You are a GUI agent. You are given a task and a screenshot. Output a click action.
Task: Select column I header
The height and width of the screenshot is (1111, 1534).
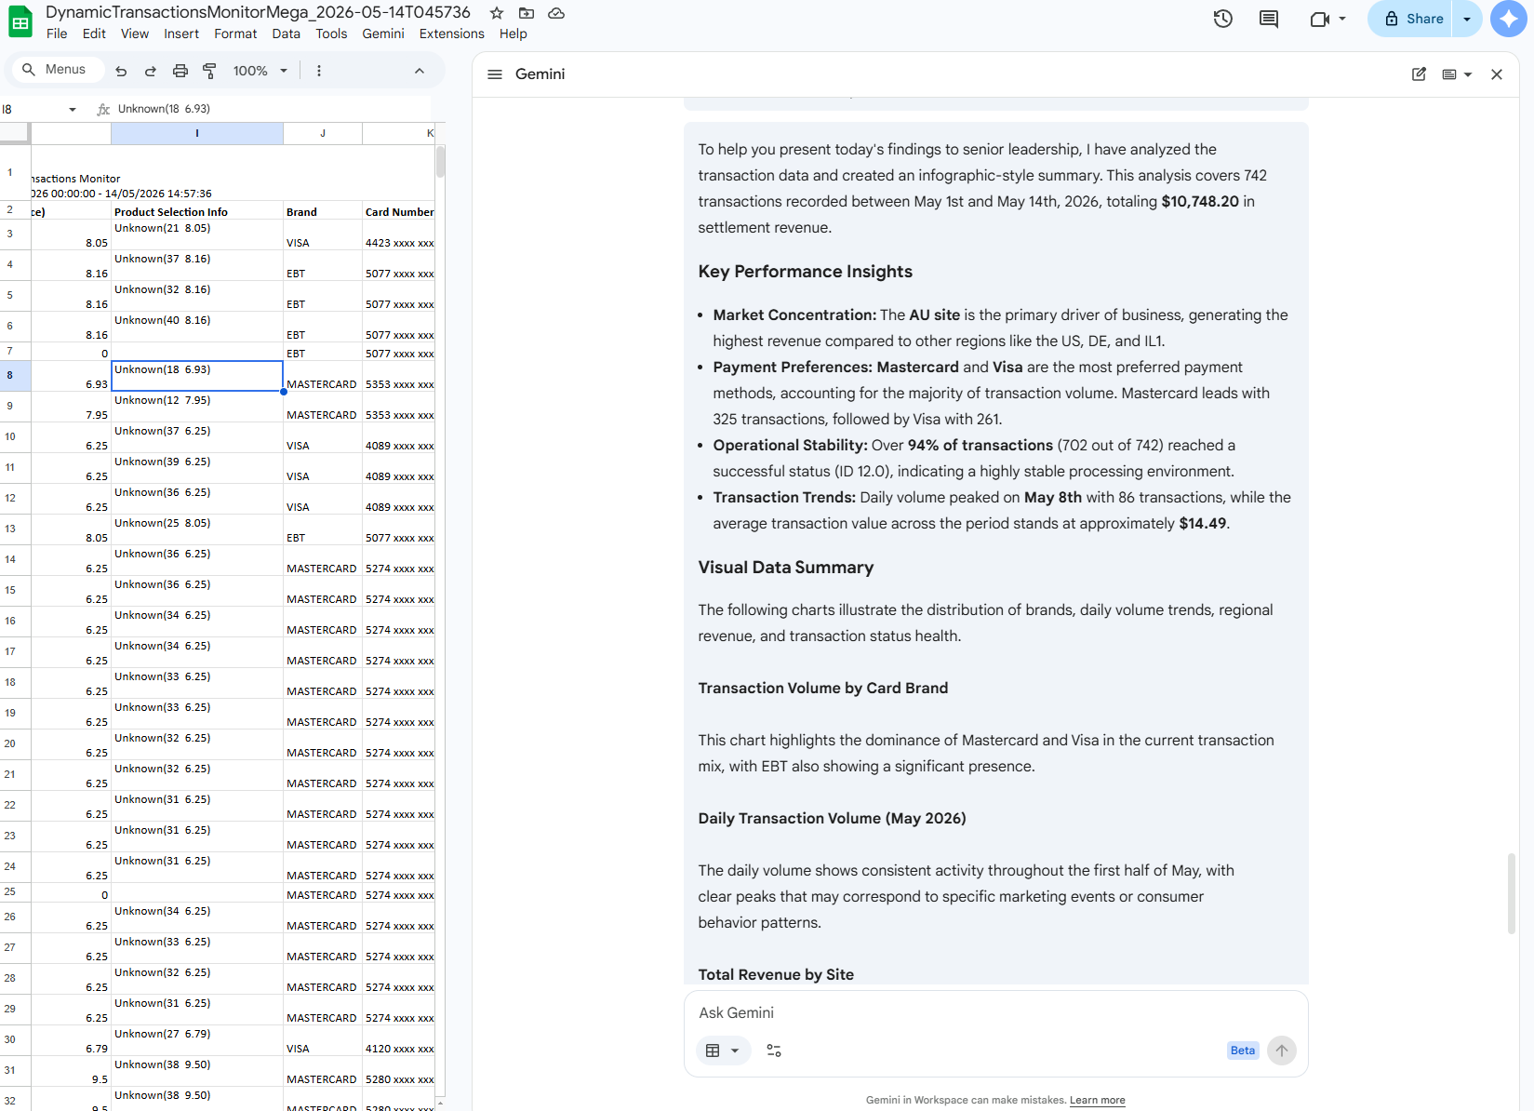click(x=197, y=133)
